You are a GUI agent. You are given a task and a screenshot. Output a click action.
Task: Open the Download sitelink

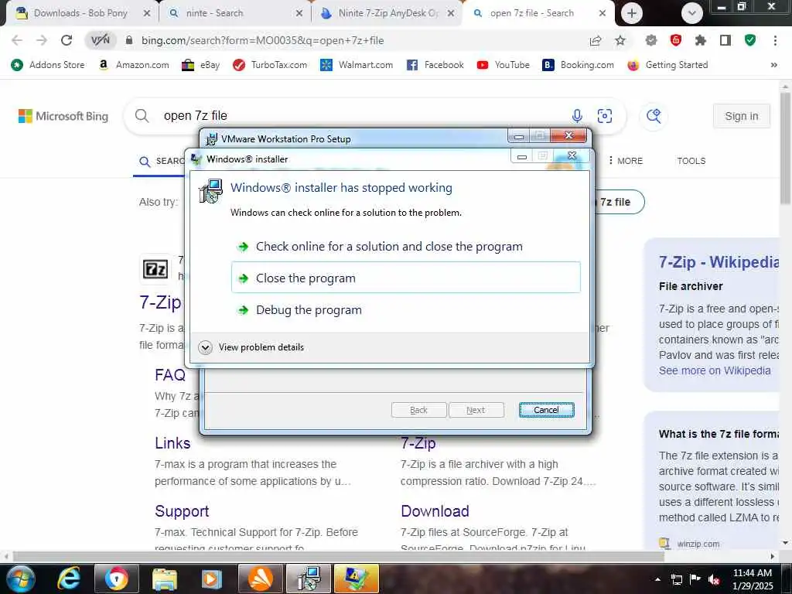coord(435,511)
